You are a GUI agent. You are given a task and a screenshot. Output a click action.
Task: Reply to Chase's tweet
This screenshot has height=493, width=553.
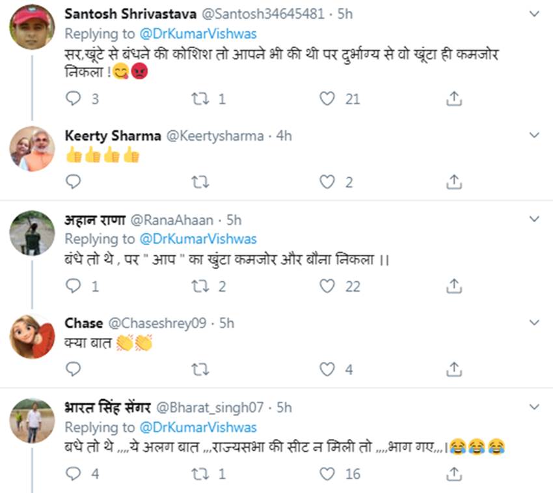pyautogui.click(x=74, y=369)
